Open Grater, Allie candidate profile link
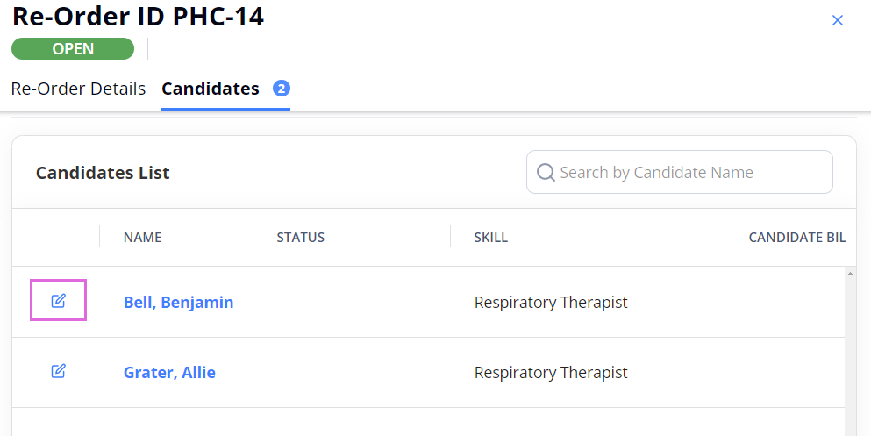871x436 pixels. point(169,372)
